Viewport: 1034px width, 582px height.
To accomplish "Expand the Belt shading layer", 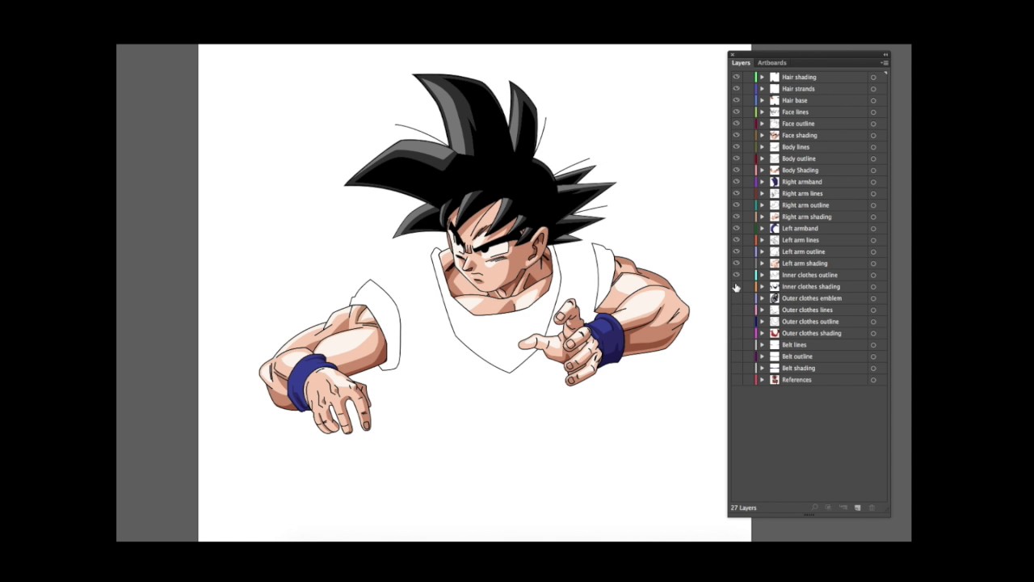I will (762, 369).
